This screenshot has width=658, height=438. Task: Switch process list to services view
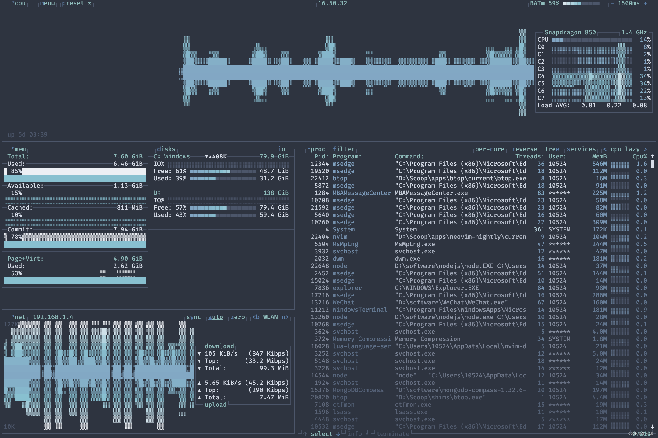(x=581, y=149)
